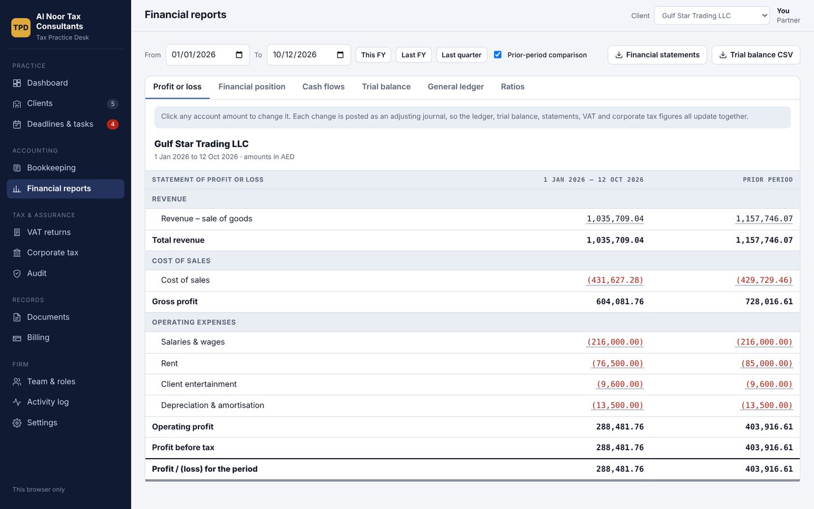Click the To date field 10/12/2026

309,55
